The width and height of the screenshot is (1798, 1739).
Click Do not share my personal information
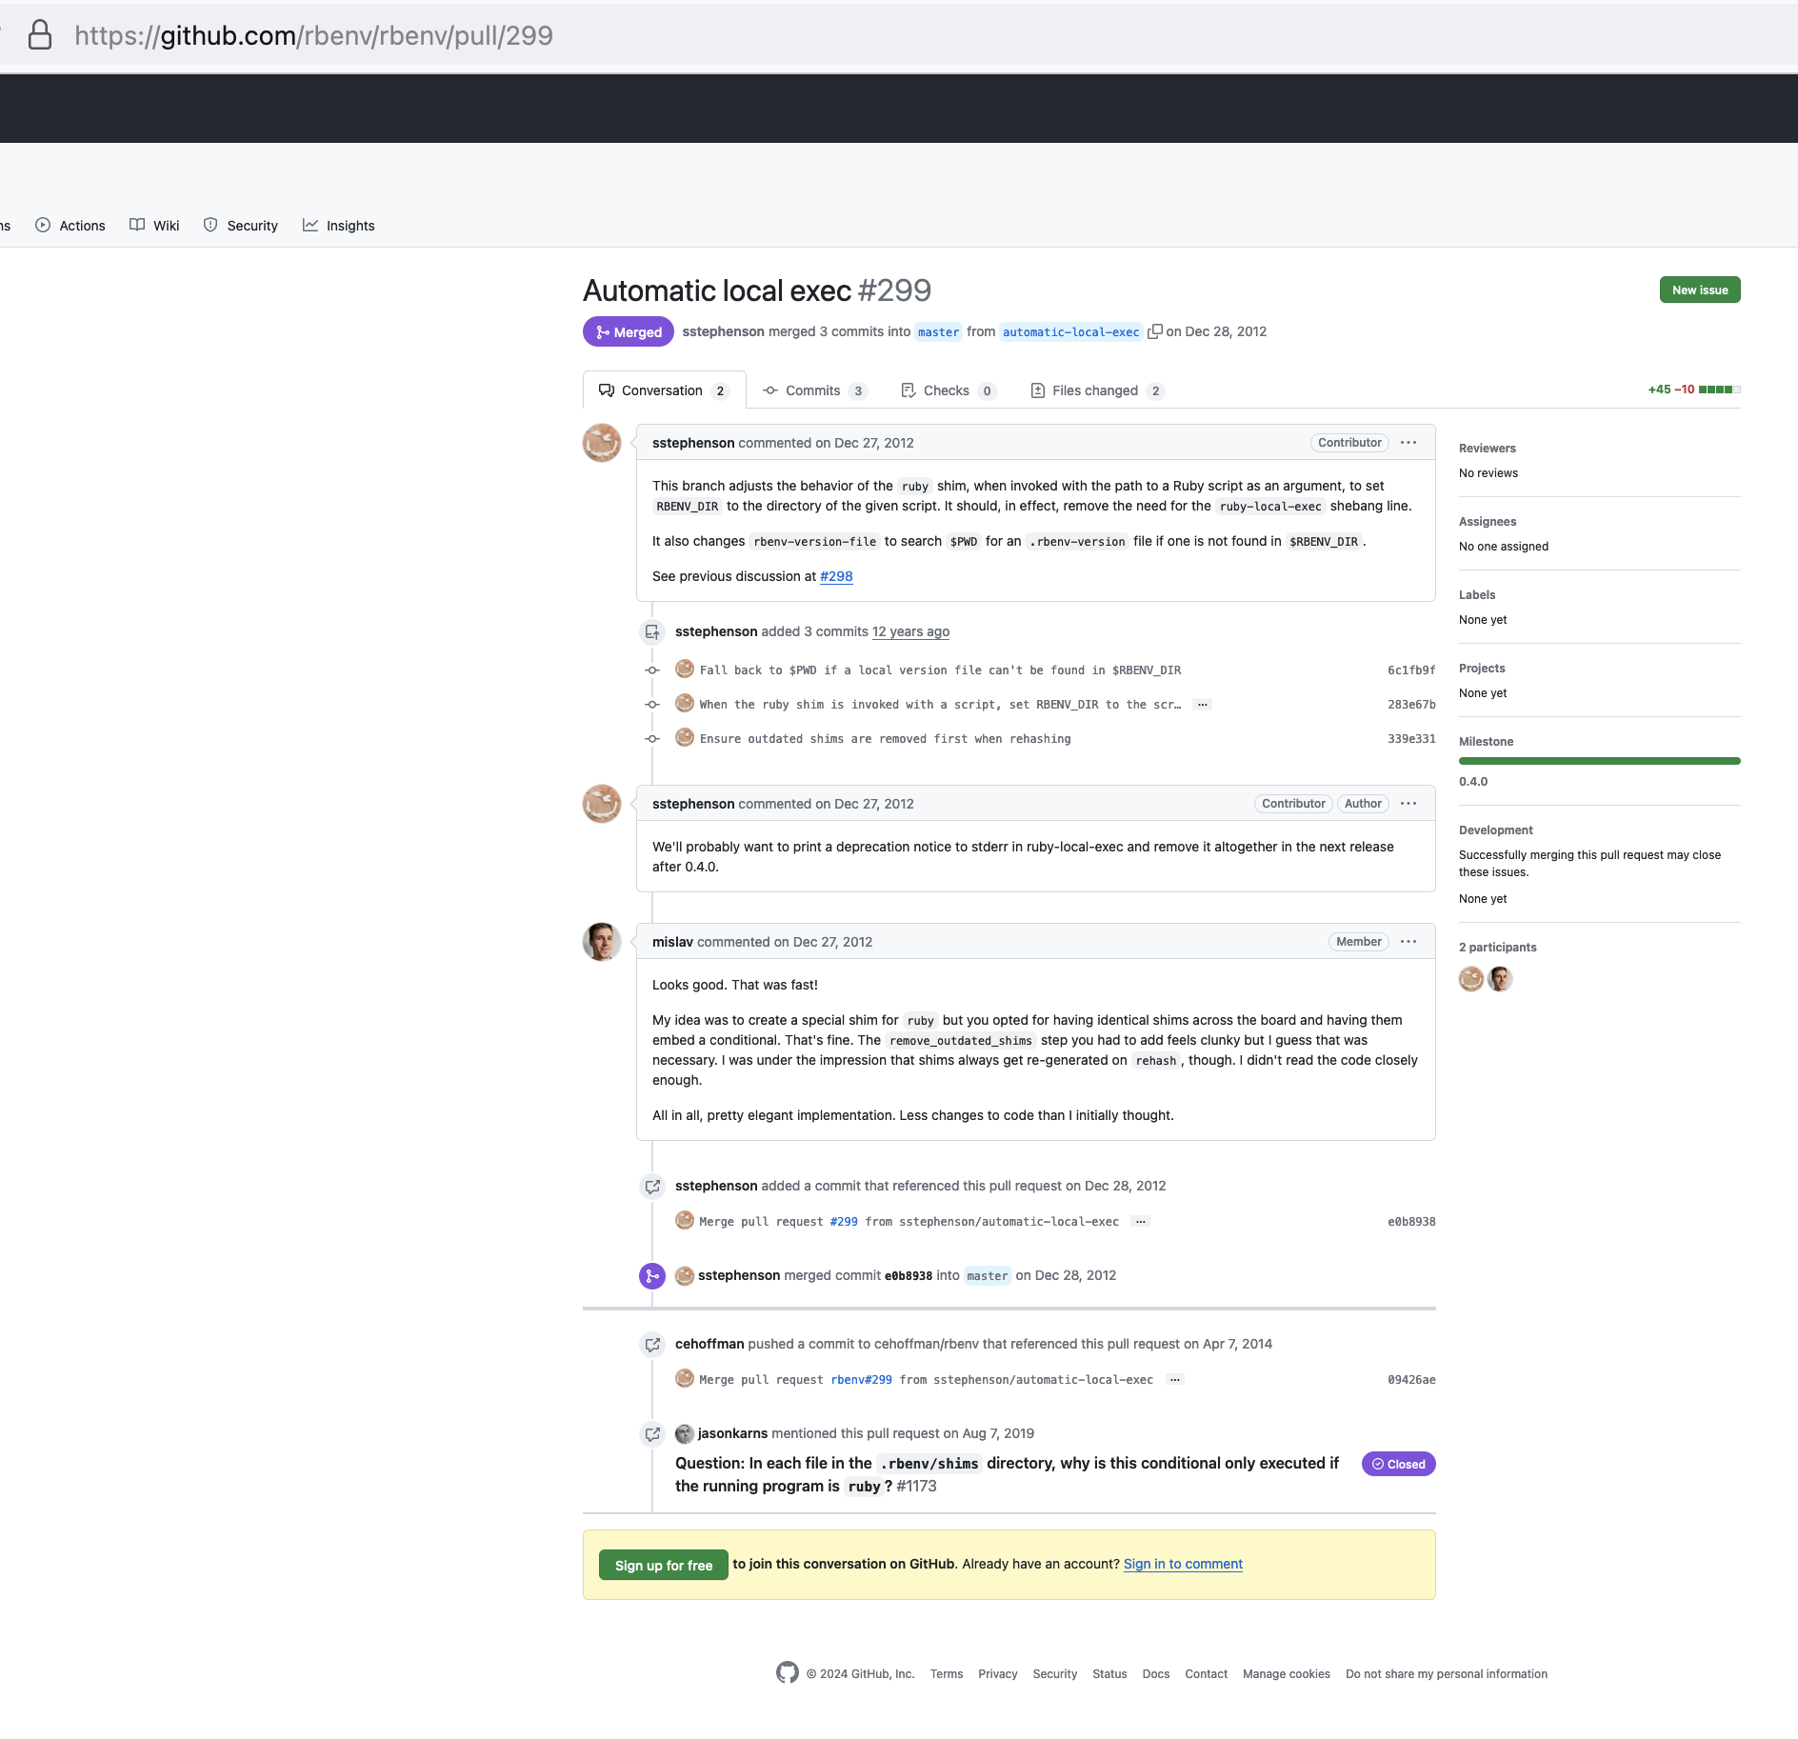click(1447, 1674)
